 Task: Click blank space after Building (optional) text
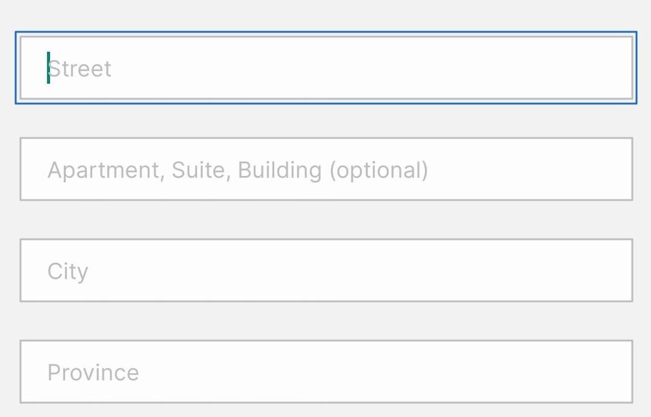532,169
